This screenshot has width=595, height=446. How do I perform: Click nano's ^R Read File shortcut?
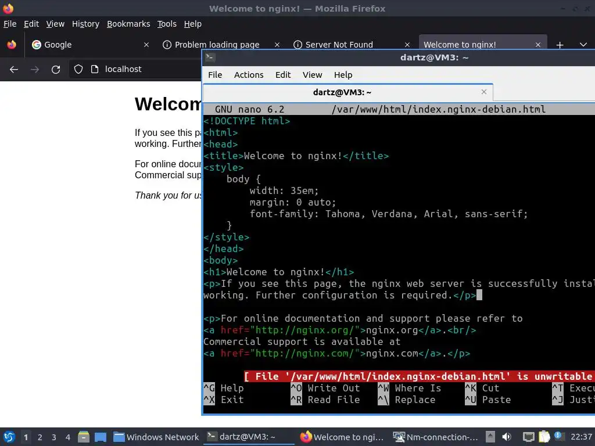pyautogui.click(x=325, y=400)
